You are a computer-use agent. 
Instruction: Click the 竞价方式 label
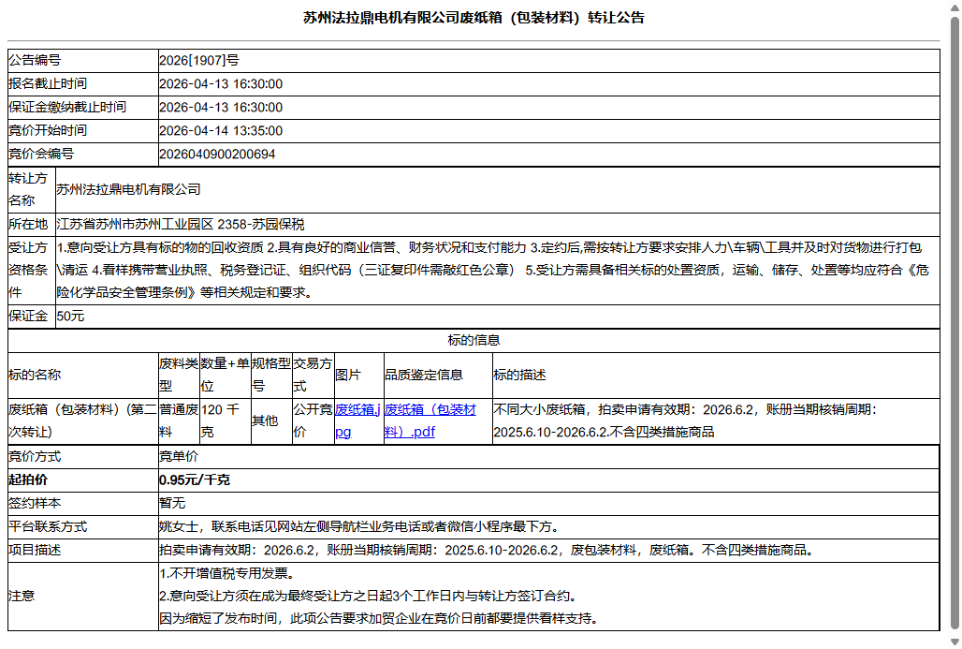[35, 456]
